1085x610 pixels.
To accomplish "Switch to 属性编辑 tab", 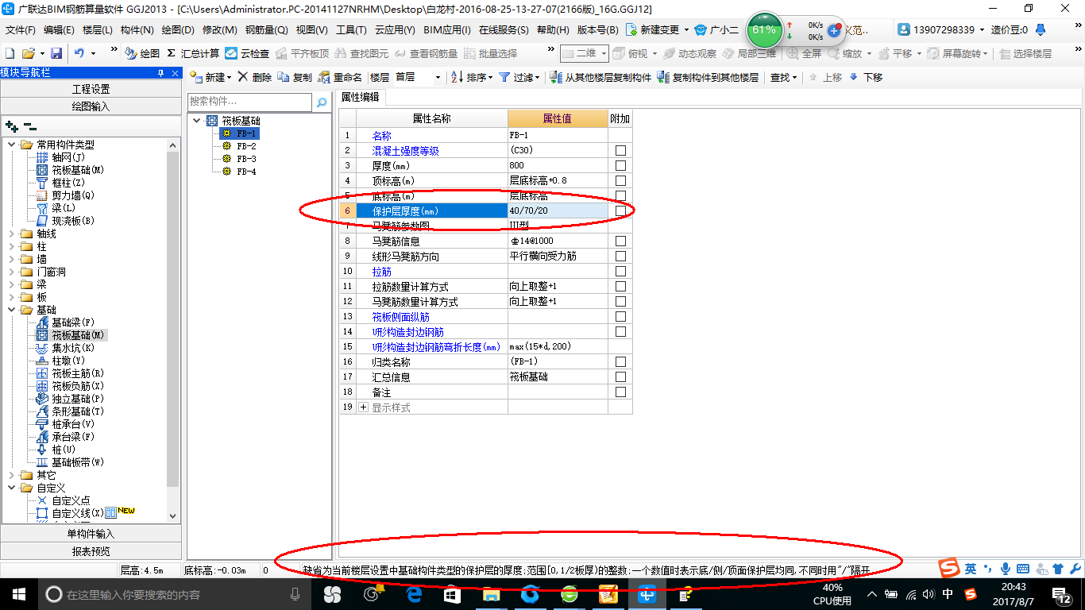I will [x=361, y=97].
